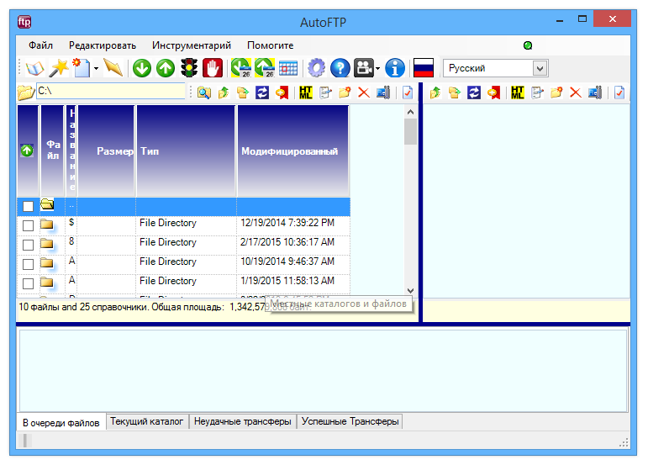Open help with the blue question mark
Viewport: 648px width, 465px height.
pos(340,68)
